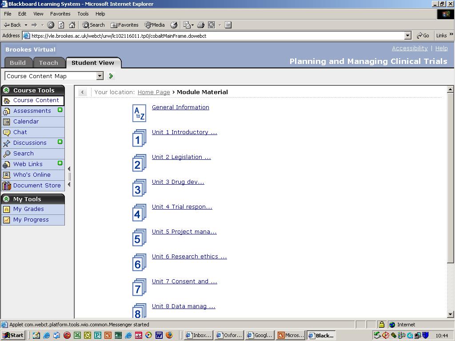Switch to the Teach tab
This screenshot has height=341, width=455.
(x=48, y=63)
